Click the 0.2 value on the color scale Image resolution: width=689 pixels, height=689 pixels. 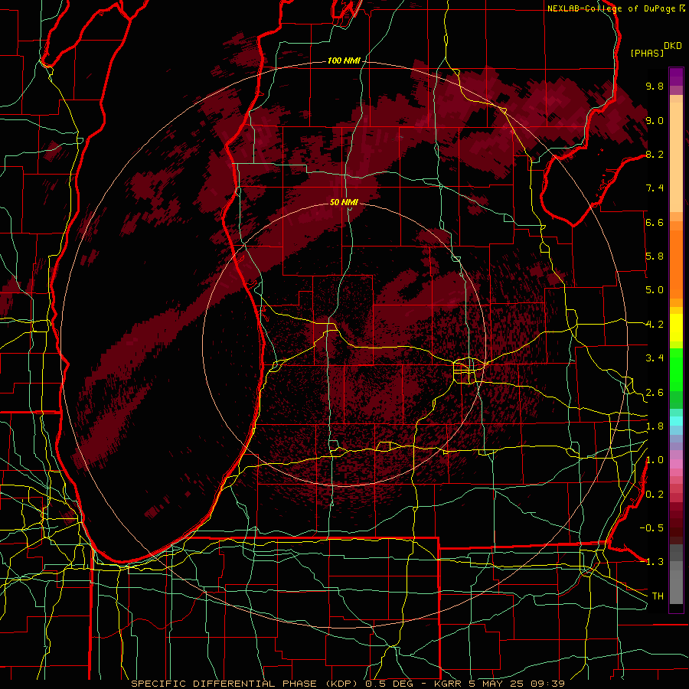655,495
